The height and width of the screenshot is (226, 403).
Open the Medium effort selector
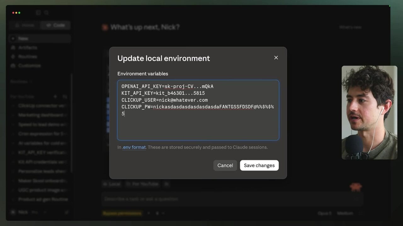point(345,213)
